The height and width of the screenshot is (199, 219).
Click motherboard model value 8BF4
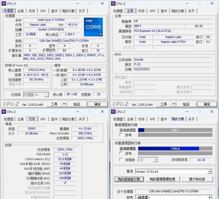tap(159, 26)
